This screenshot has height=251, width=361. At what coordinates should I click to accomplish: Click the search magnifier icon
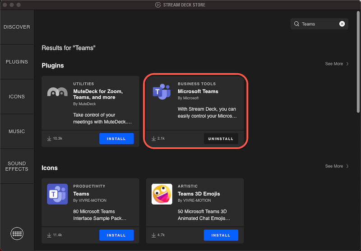pos(297,24)
